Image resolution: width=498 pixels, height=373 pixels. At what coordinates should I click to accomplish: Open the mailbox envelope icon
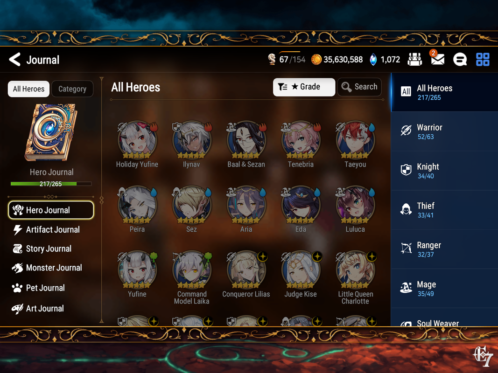tap(437, 58)
